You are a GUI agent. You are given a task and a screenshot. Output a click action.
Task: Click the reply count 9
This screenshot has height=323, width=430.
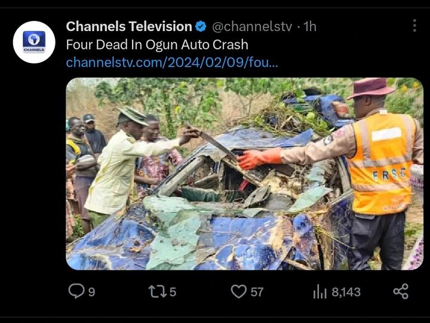click(x=91, y=292)
